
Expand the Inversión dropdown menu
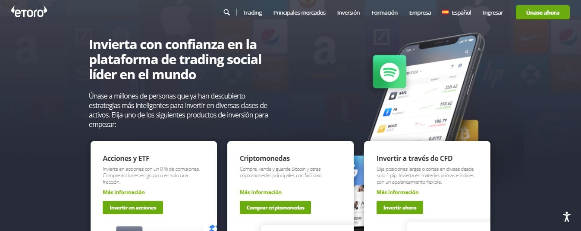[x=349, y=12]
